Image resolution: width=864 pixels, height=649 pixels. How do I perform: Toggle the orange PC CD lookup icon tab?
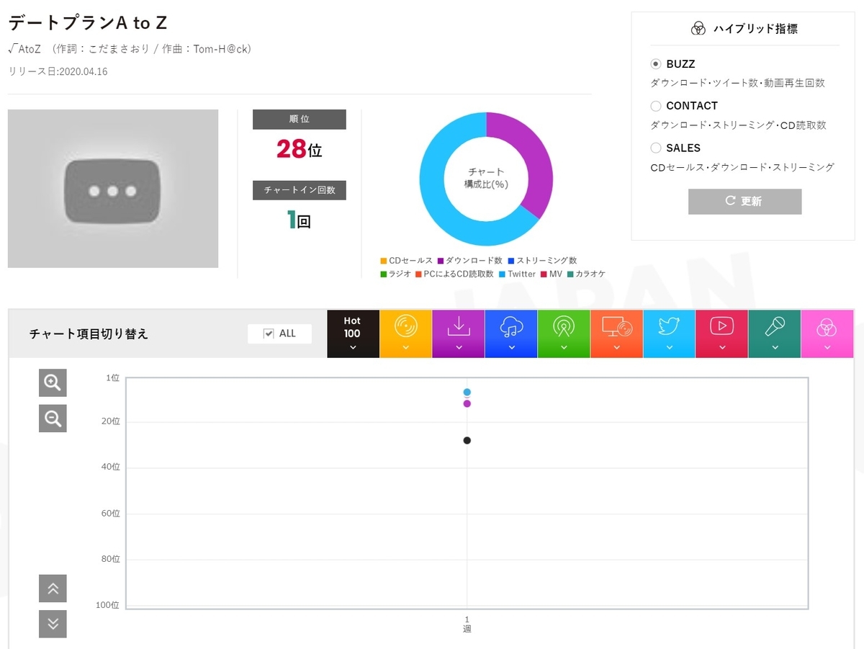pyautogui.click(x=616, y=334)
